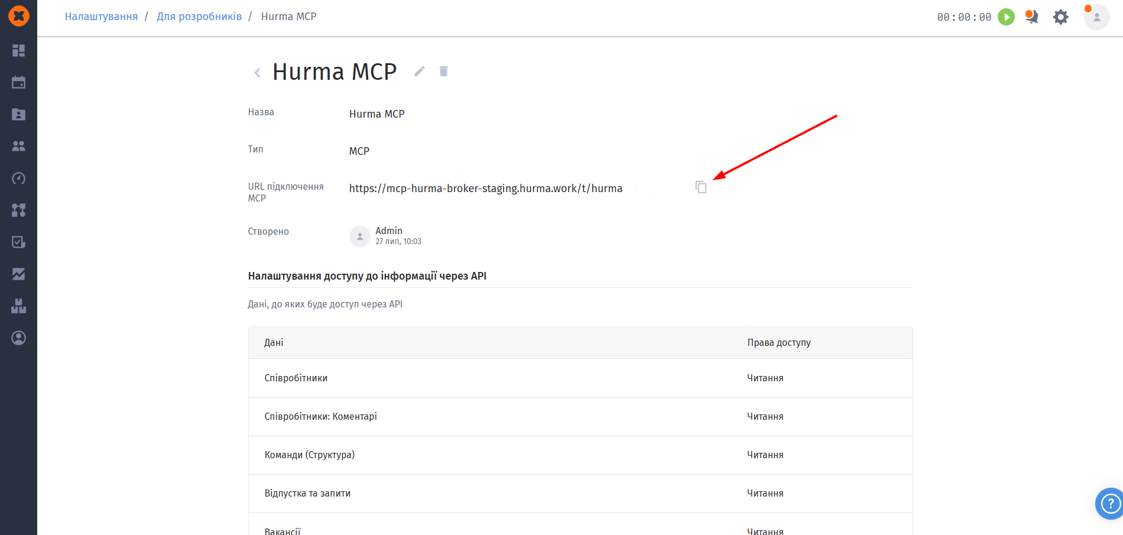
Task: Click the Дані column header
Action: pos(274,343)
